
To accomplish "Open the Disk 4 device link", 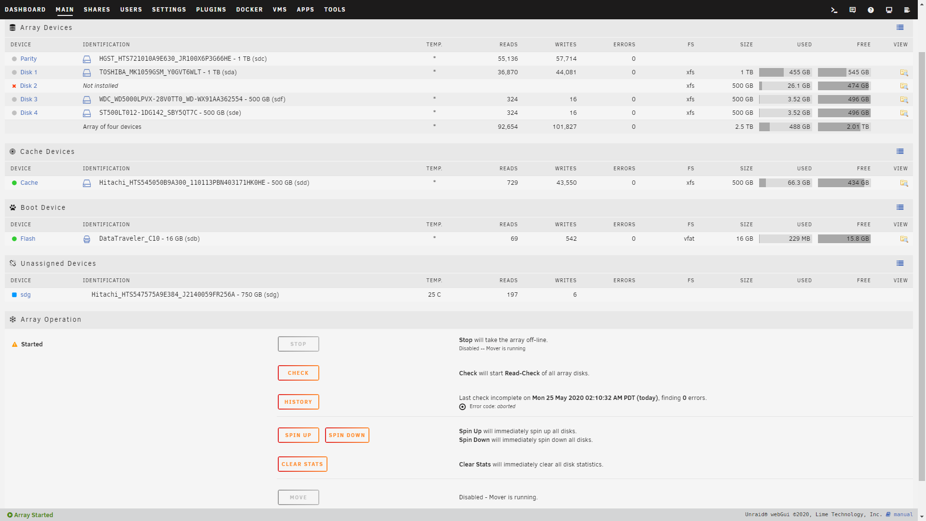I will (29, 113).
